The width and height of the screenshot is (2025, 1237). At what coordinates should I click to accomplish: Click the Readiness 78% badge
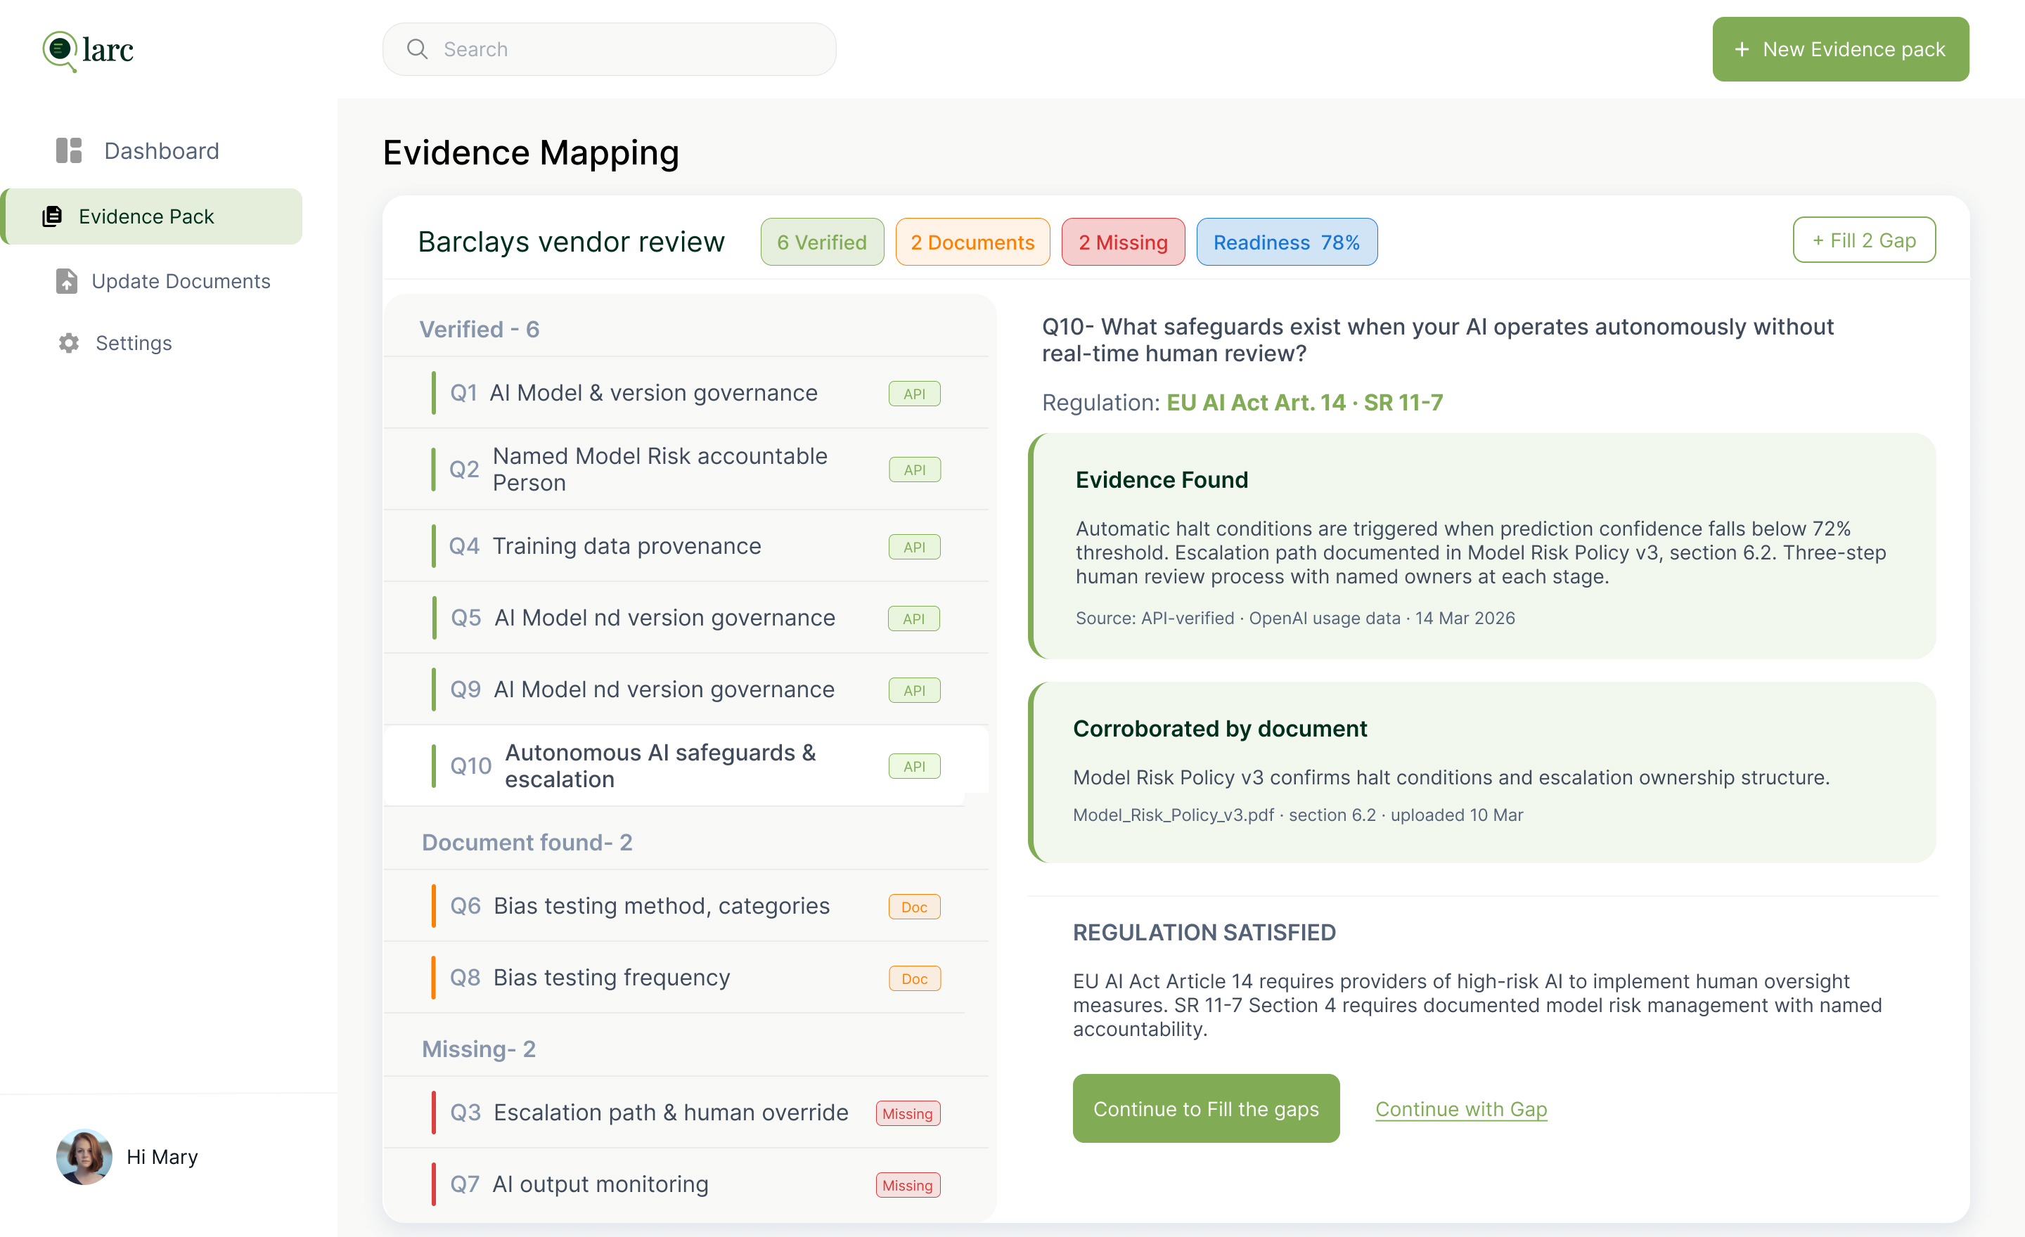point(1286,242)
